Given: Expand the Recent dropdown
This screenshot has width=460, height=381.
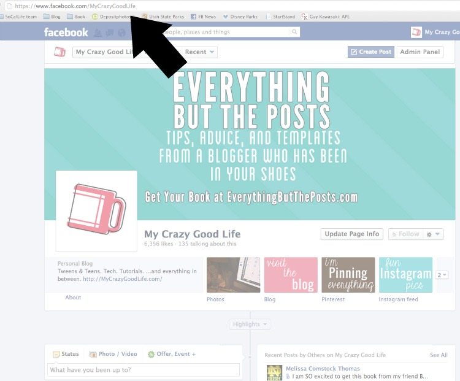Looking at the screenshot, I should 200,52.
